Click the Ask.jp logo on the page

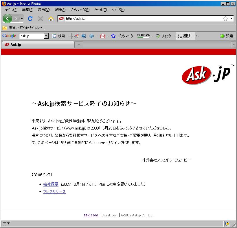pyautogui.click(x=208, y=74)
